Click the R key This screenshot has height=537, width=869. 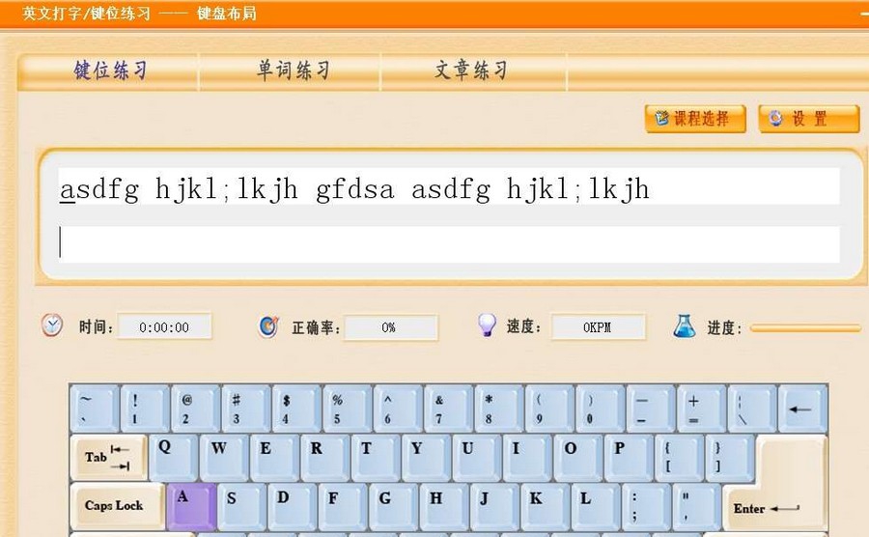[325, 457]
